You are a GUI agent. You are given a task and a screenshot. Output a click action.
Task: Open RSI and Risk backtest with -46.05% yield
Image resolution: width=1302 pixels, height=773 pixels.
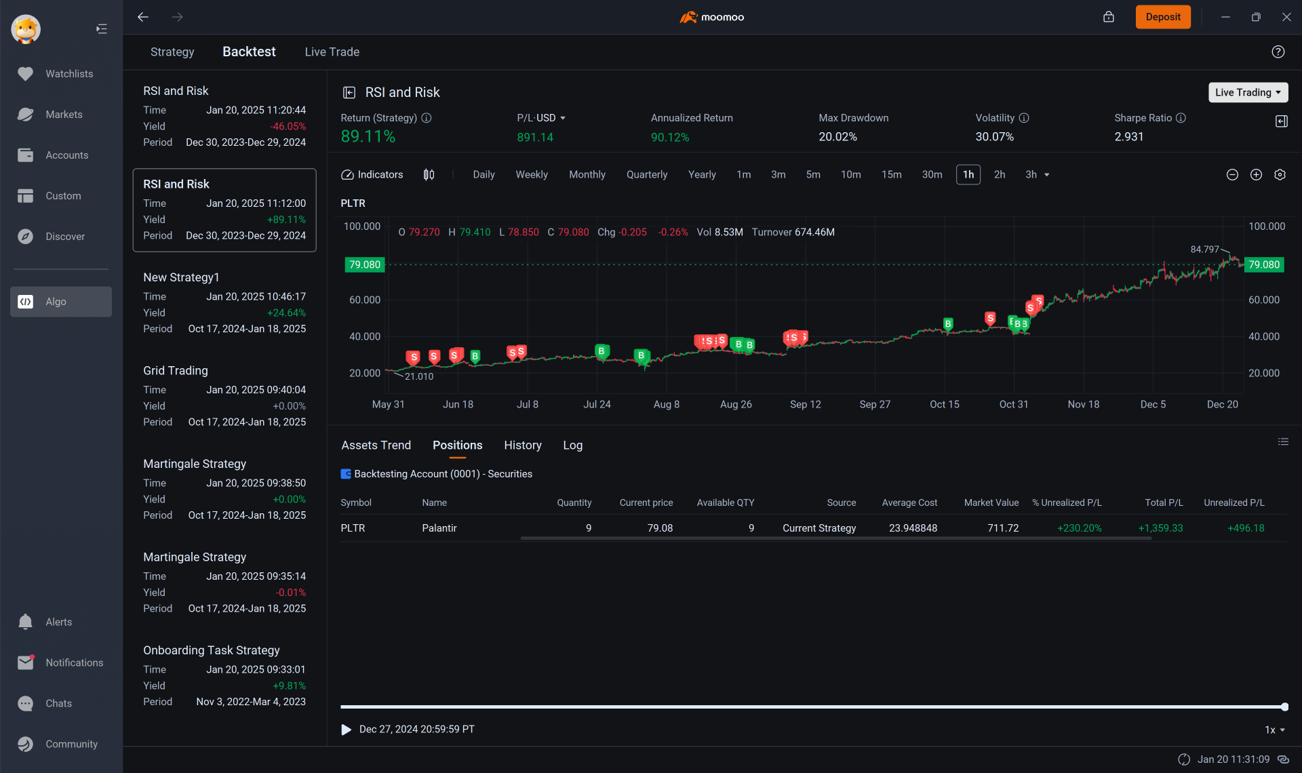pyautogui.click(x=224, y=117)
